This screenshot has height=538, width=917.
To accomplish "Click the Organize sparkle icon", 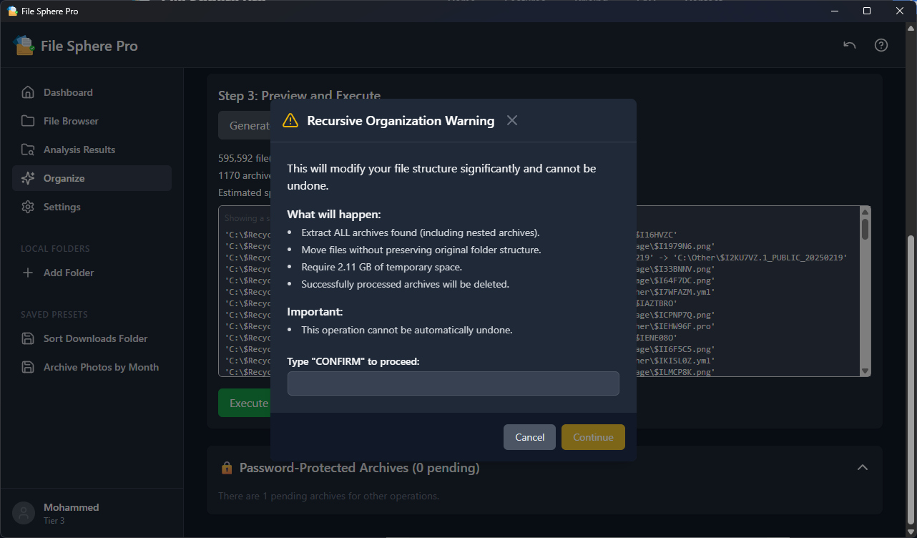I will 28,178.
